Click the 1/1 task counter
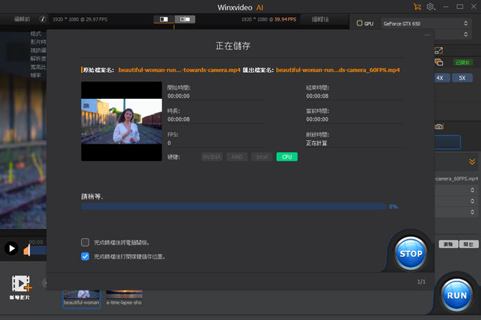The image size is (481, 320). (421, 282)
